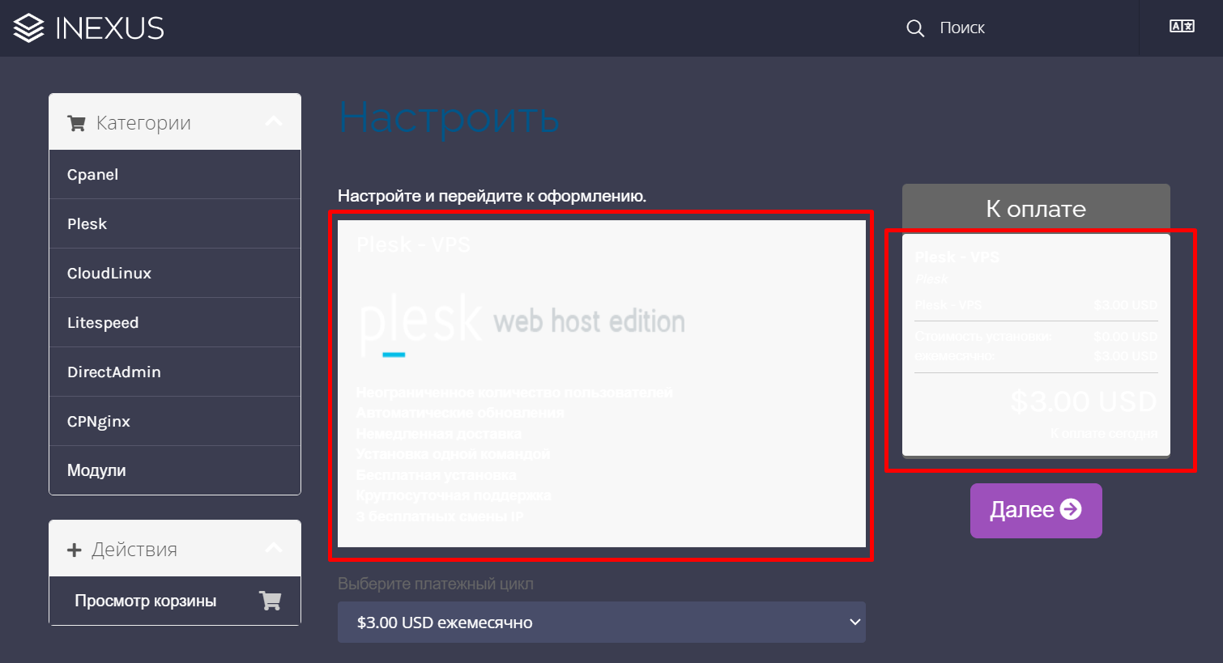Viewport: 1223px width, 663px height.
Task: Collapse the Категории panel using its chevron
Action: [x=274, y=122]
